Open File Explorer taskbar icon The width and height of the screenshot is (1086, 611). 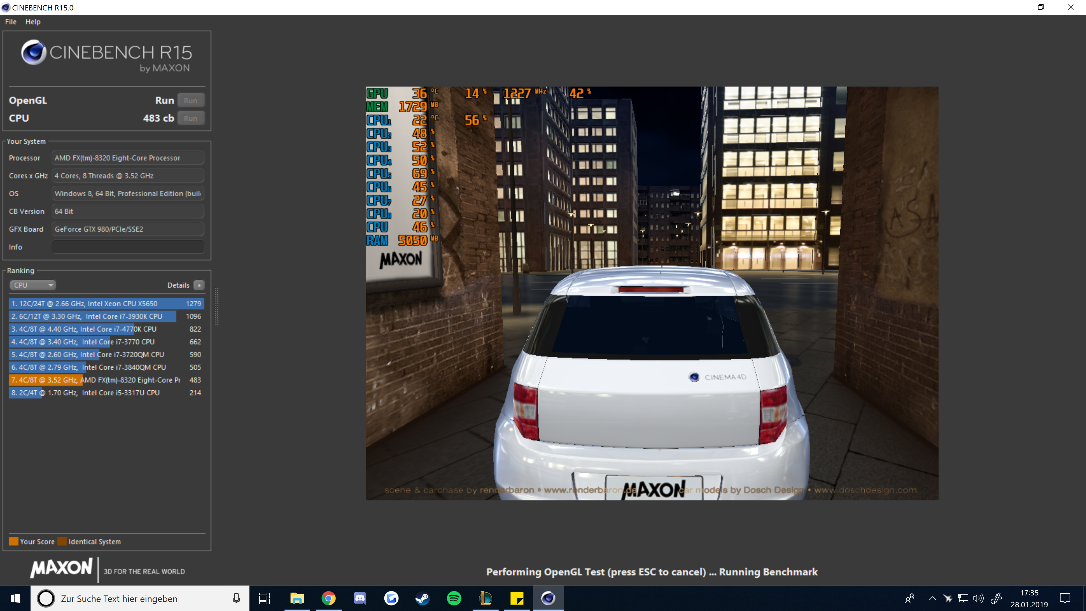coord(297,598)
